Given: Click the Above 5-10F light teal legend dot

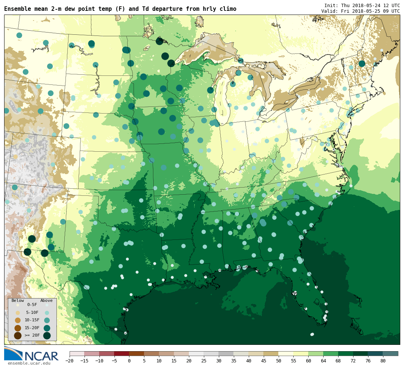Looking at the screenshot, I should click(x=47, y=313).
